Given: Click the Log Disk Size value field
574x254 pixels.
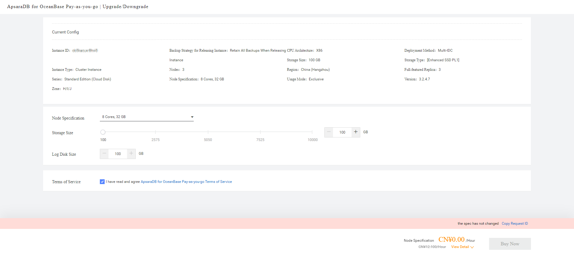Looking at the screenshot, I should [118, 154].
